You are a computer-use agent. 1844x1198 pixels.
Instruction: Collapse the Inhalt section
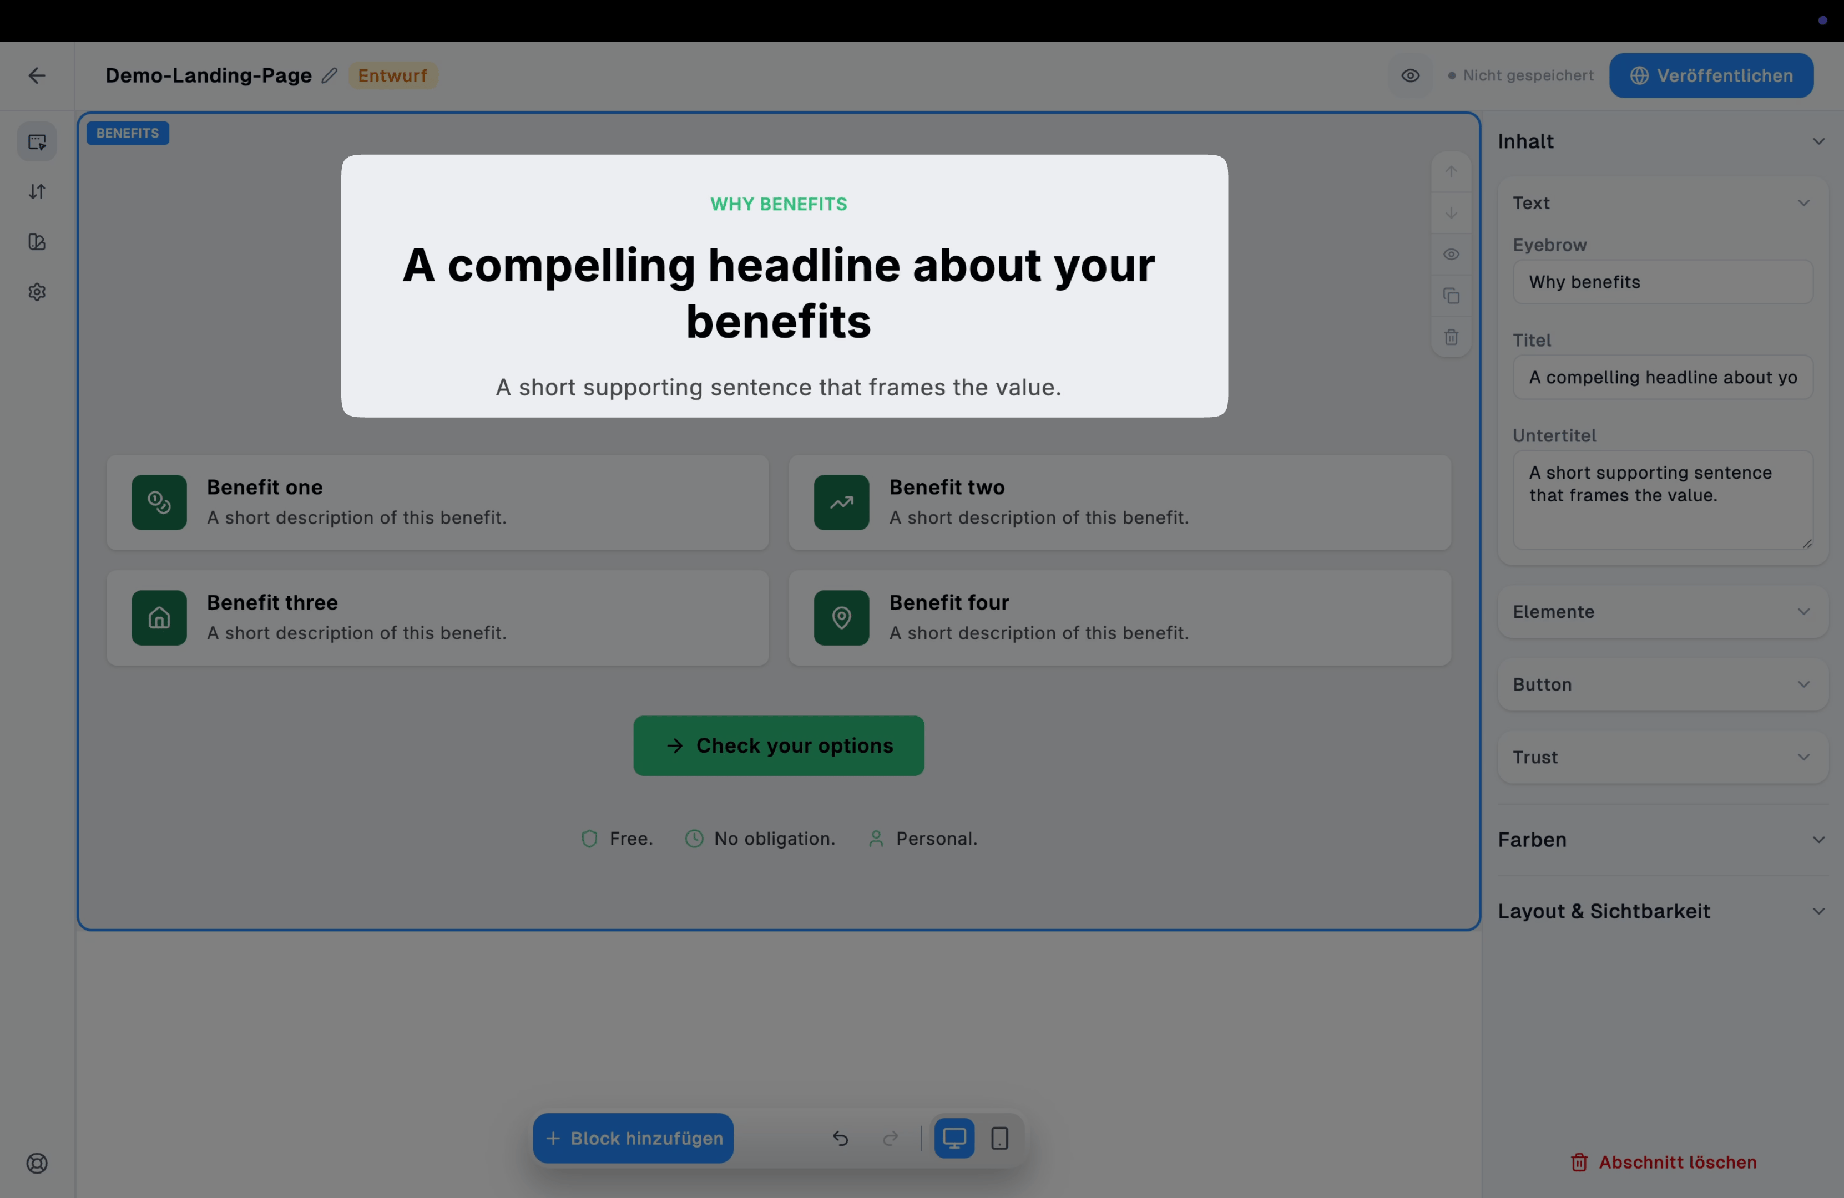pos(1662,141)
